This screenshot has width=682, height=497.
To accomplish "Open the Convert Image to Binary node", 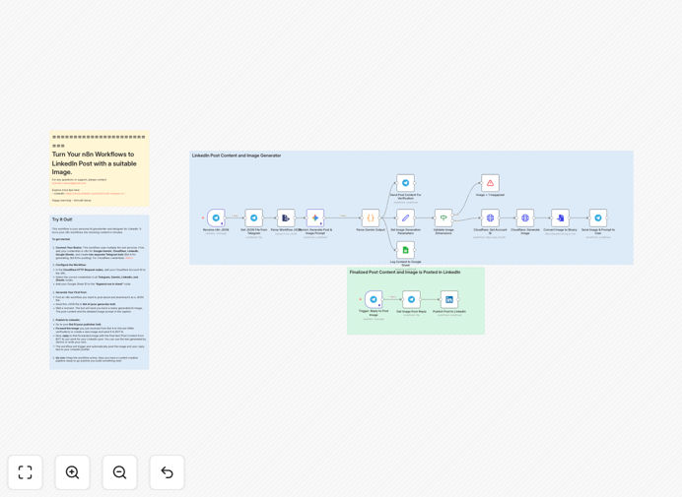I will [560, 217].
